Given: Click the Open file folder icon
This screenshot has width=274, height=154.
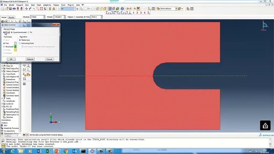Looking at the screenshot, I should tap(7, 9).
